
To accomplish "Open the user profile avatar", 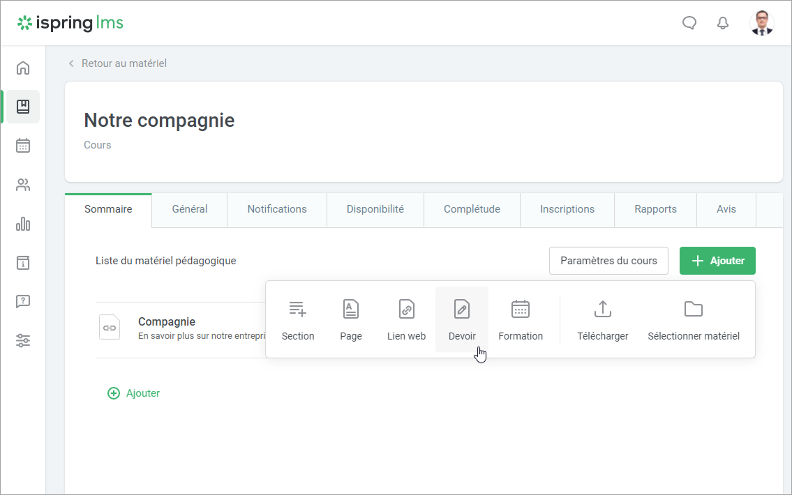I will [x=761, y=23].
